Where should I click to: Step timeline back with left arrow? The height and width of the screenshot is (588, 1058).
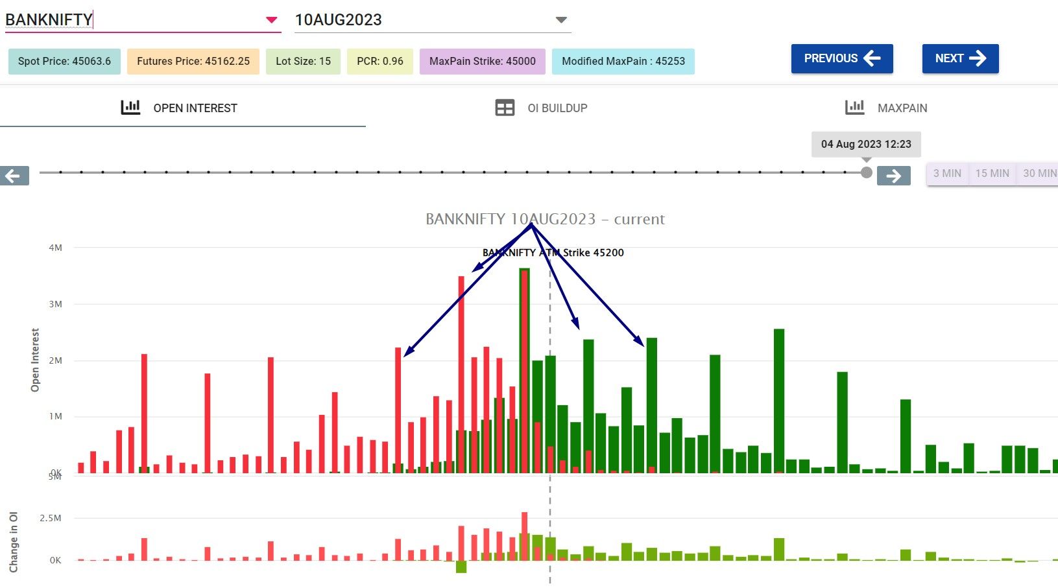click(x=14, y=176)
